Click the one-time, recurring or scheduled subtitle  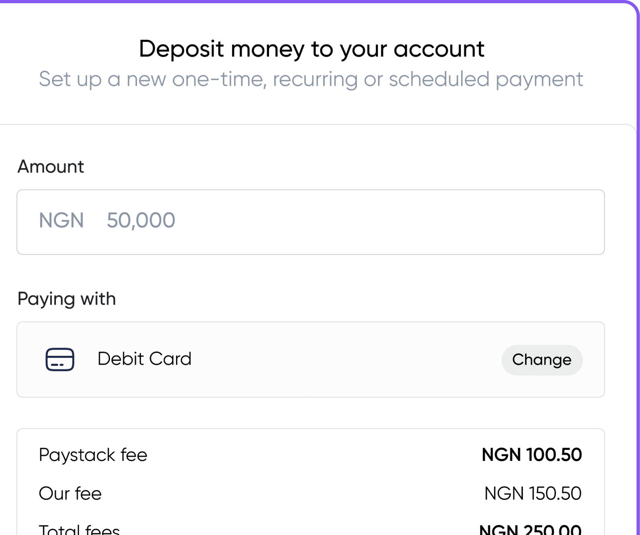pyautogui.click(x=311, y=79)
